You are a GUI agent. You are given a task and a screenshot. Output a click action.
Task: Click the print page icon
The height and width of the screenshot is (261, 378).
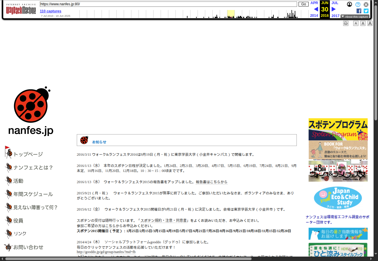click(346, 23)
